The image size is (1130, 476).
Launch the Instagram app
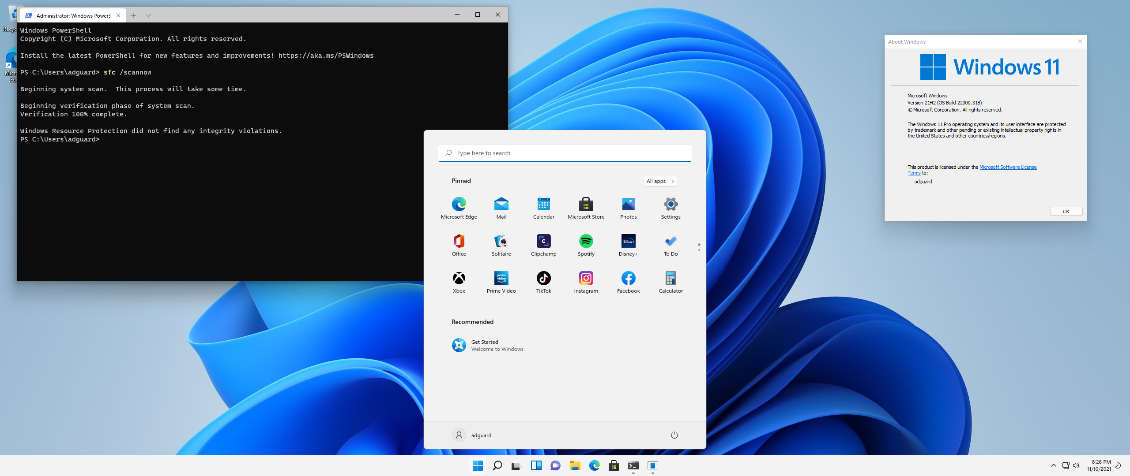(586, 282)
